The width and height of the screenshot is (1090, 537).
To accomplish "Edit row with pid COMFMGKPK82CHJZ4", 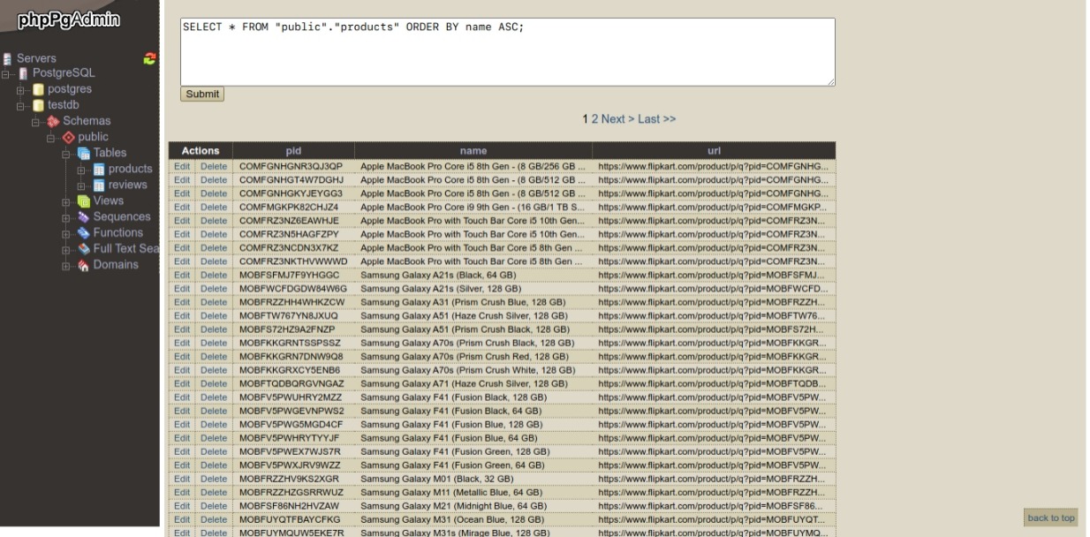I will coord(182,207).
